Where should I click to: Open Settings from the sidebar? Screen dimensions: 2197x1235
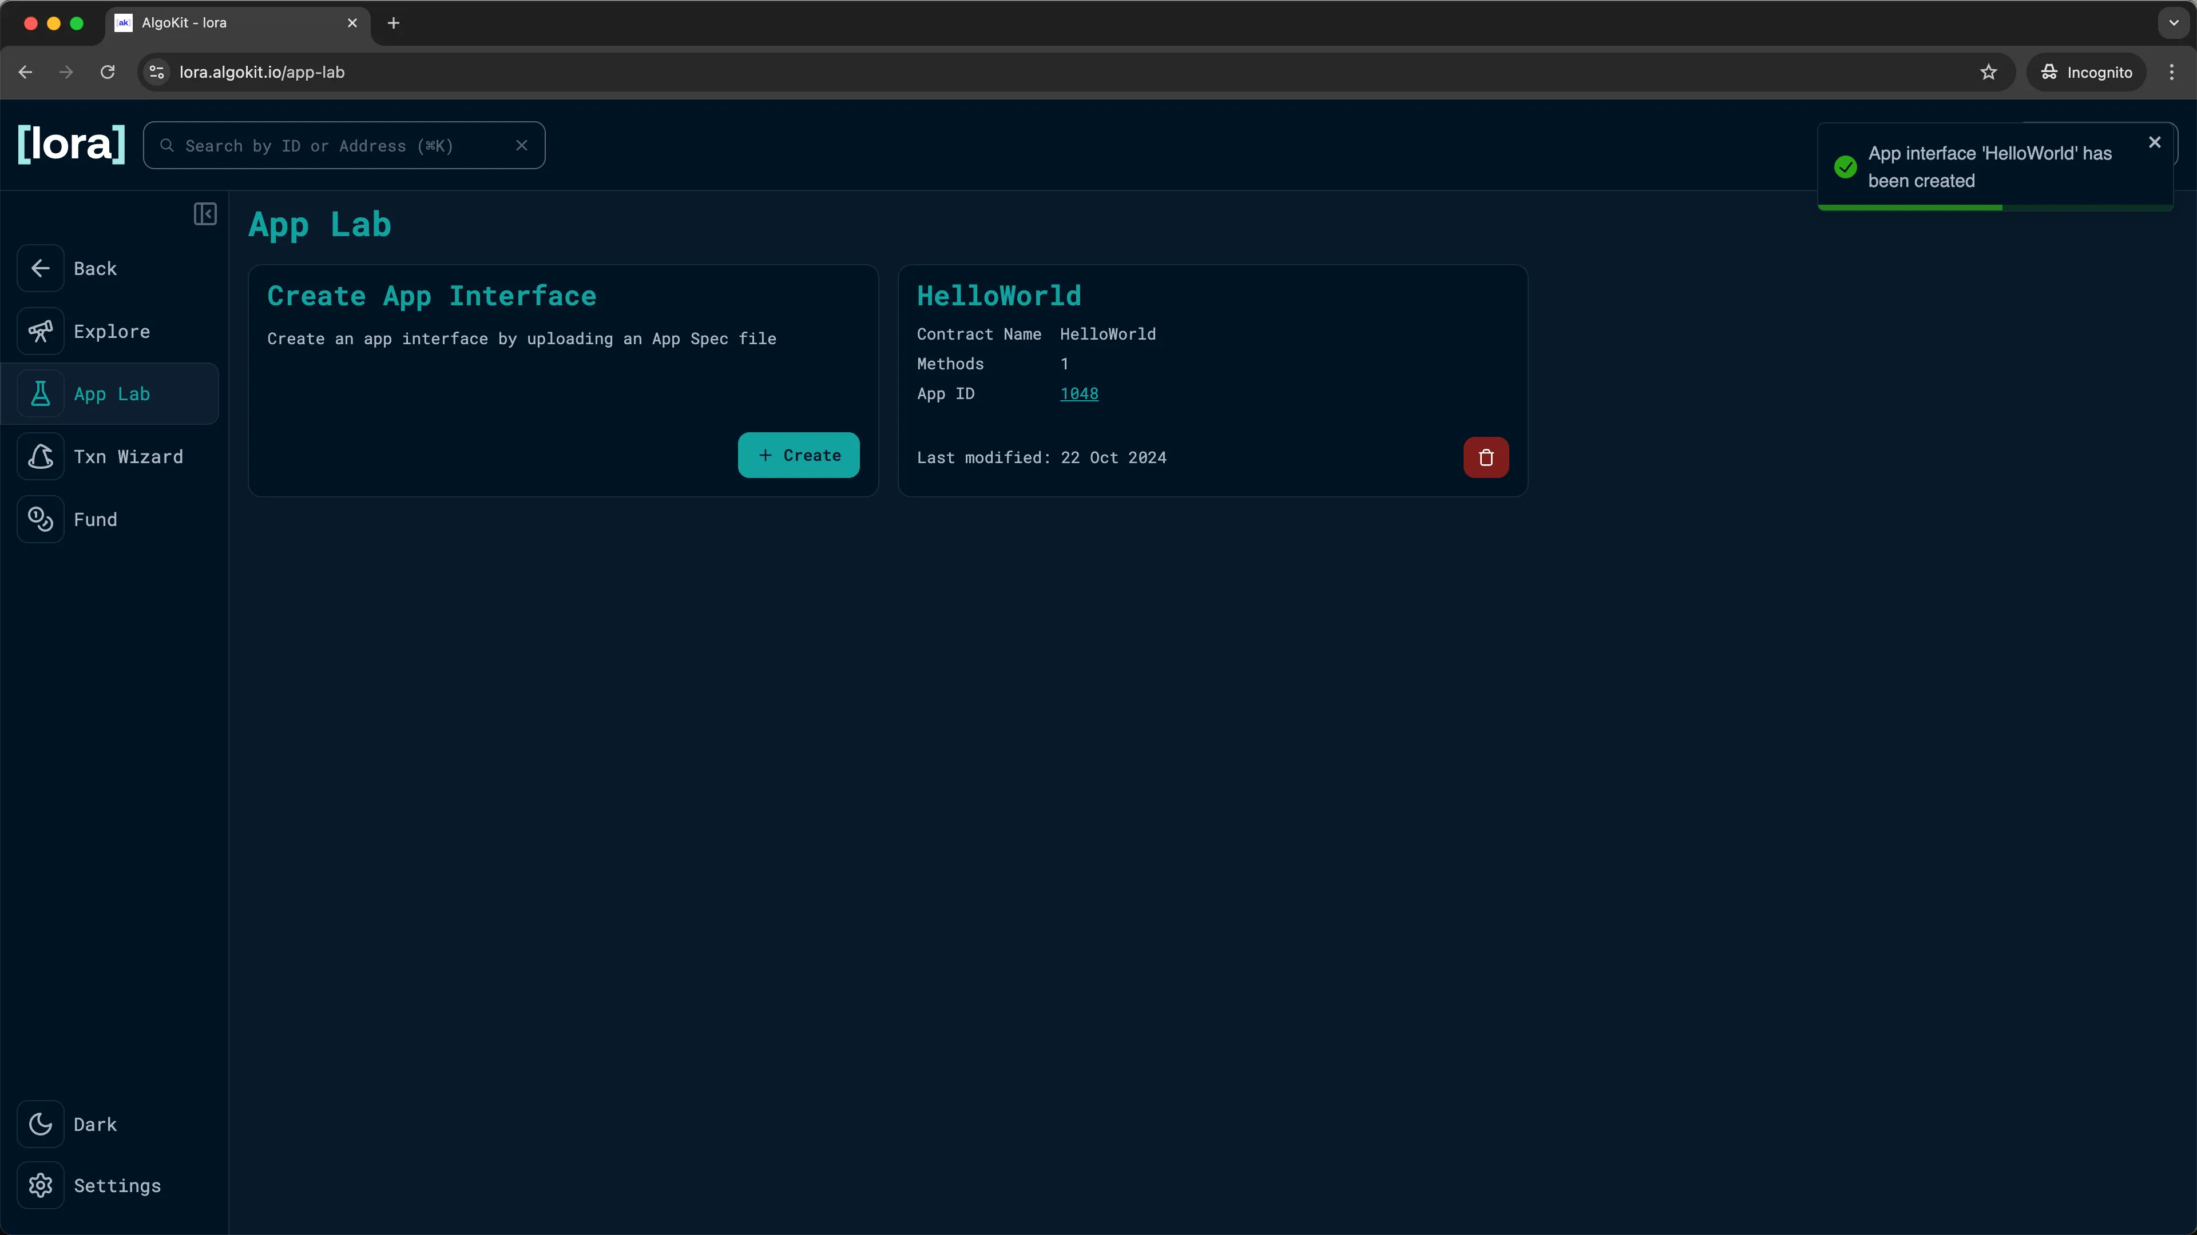(117, 1186)
